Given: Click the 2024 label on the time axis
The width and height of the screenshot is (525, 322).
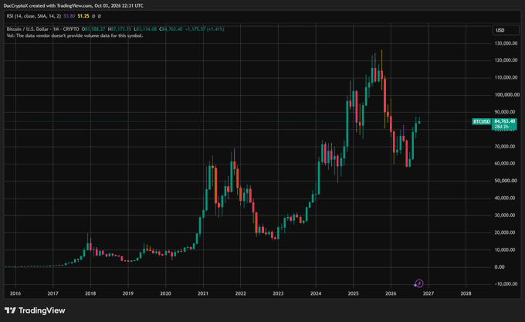Looking at the screenshot, I should coord(316,293).
